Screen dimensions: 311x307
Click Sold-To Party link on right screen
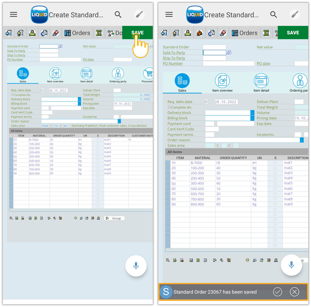[x=174, y=53]
